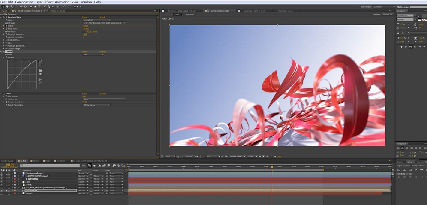
Task: Hide the Pre-comp 1 layer
Action: (2, 190)
